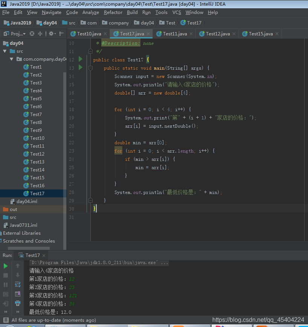Click the Scroll from Source target icon
Image resolution: width=308 pixels, height=327 pixels.
click(32, 34)
